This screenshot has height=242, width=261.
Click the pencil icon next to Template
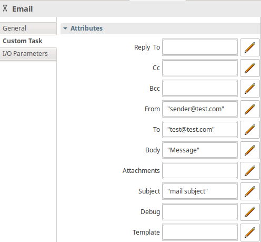(x=250, y=233)
